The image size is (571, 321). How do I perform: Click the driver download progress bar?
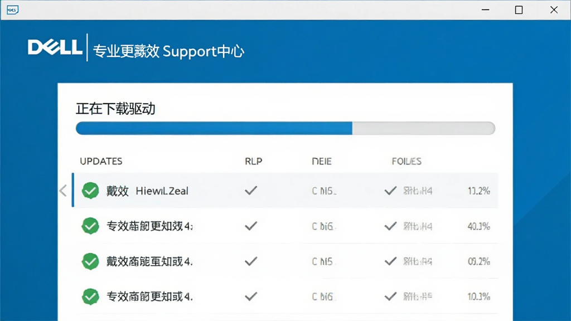pyautogui.click(x=285, y=128)
